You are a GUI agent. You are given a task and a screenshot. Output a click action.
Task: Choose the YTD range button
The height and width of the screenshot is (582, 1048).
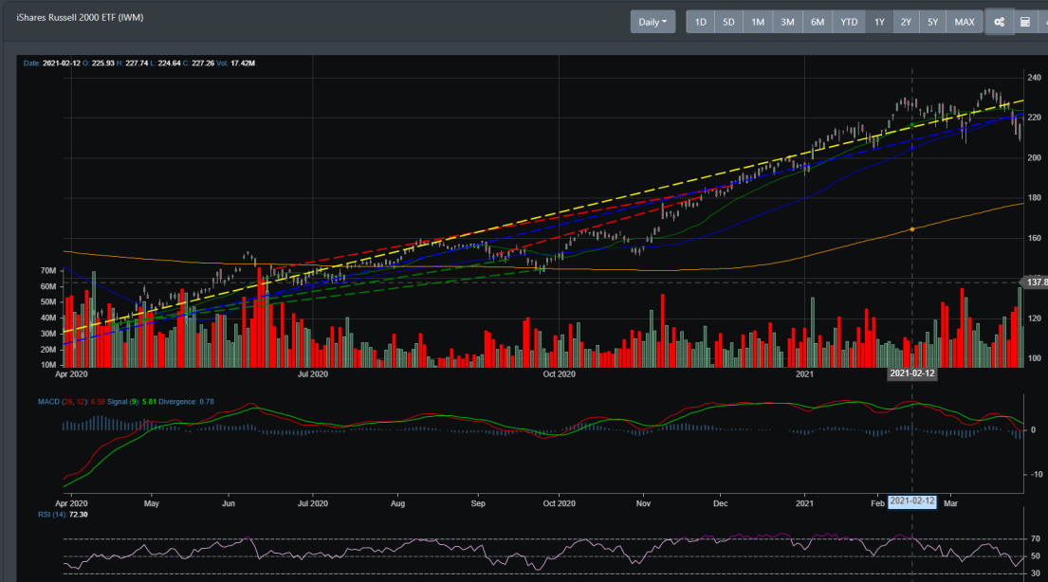click(849, 22)
